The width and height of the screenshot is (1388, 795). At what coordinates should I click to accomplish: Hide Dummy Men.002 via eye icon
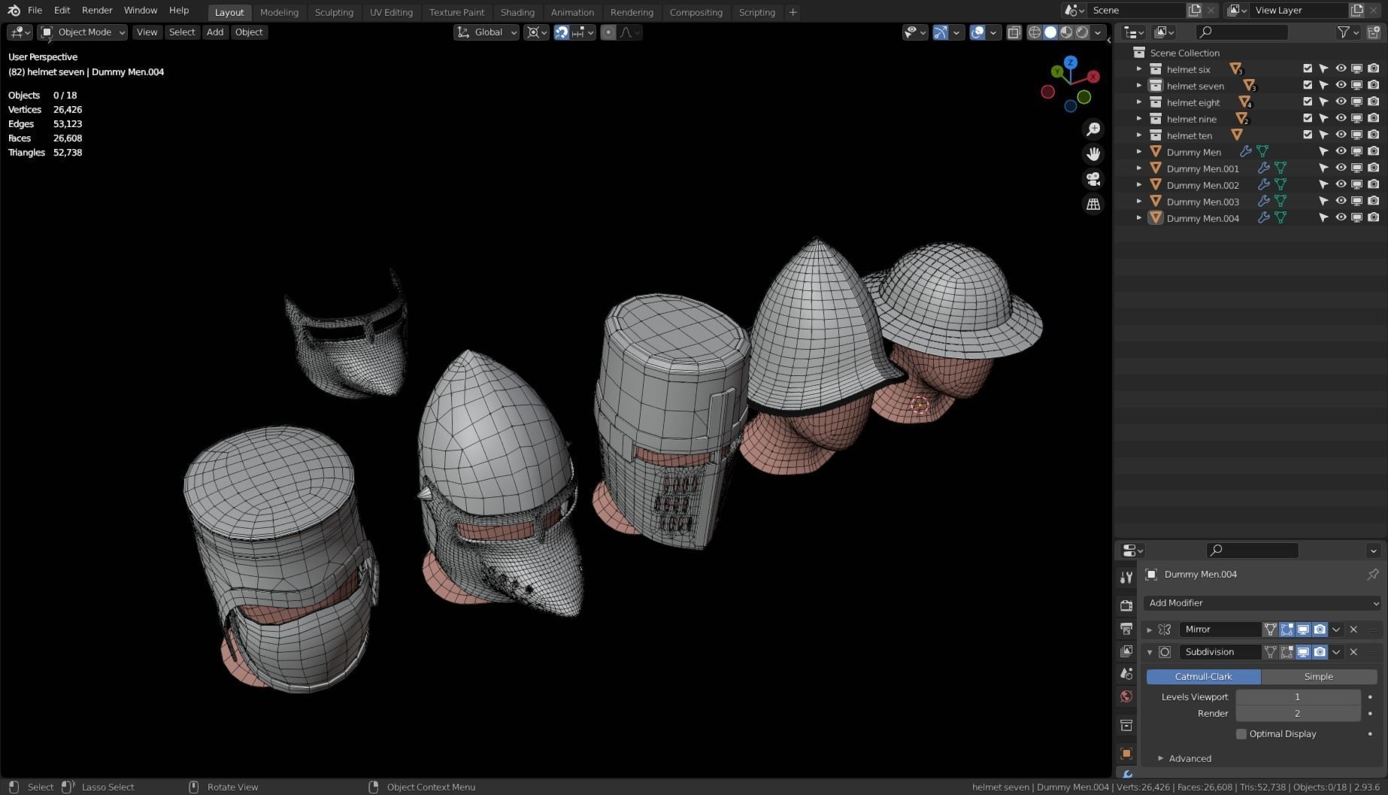coord(1341,184)
